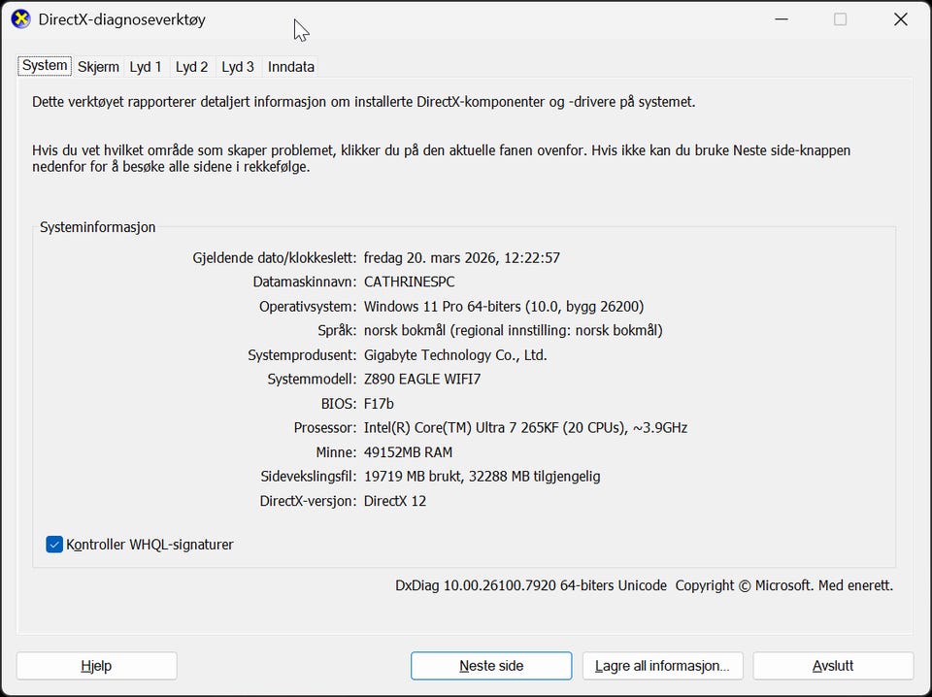Click the Gigabyte Technology Co., Ltd. value
This screenshot has width=932, height=697.
coord(455,355)
